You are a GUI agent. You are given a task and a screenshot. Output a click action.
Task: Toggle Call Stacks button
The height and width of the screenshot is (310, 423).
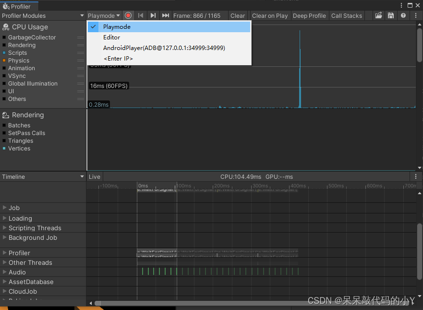pyautogui.click(x=347, y=16)
